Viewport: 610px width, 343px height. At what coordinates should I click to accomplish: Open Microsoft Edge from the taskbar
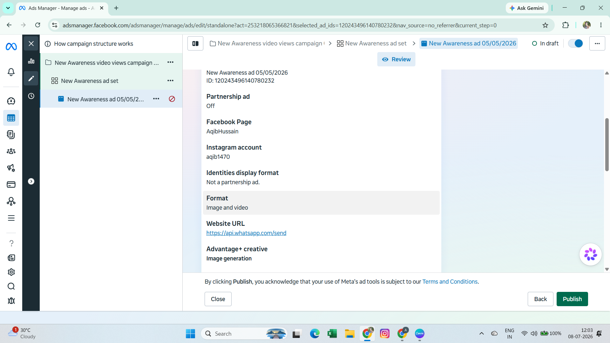point(315,333)
